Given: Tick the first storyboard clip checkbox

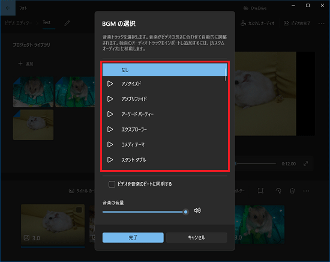Looking at the screenshot, I should [79, 210].
